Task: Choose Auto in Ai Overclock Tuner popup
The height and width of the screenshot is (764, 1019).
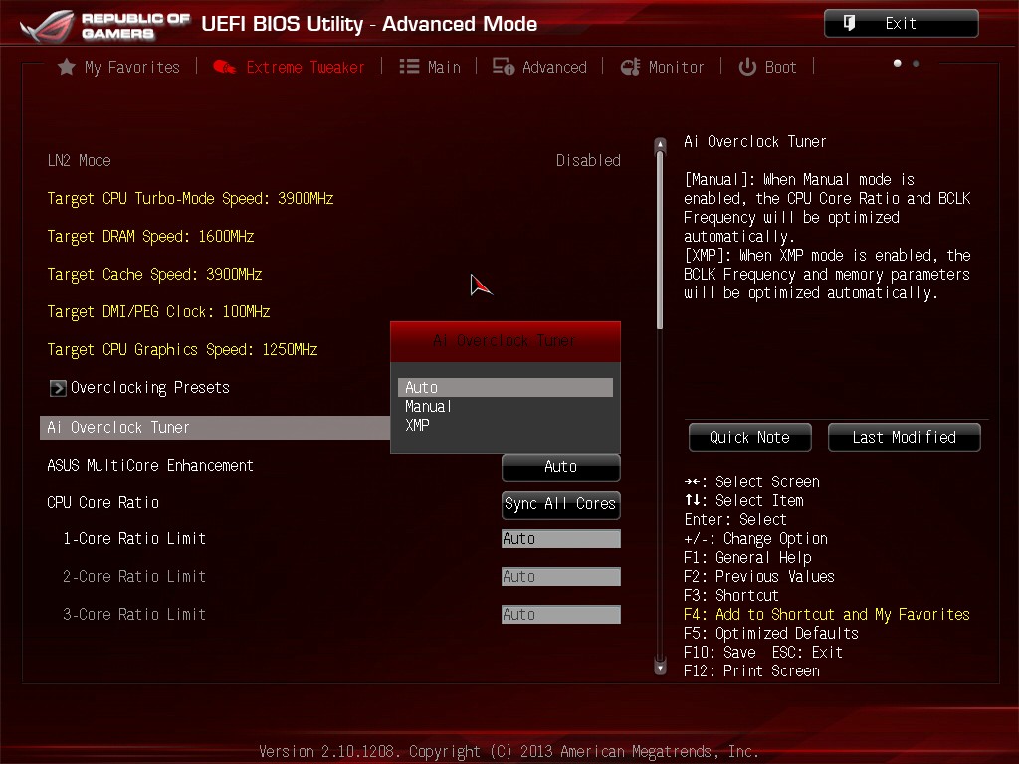Action: [x=505, y=387]
